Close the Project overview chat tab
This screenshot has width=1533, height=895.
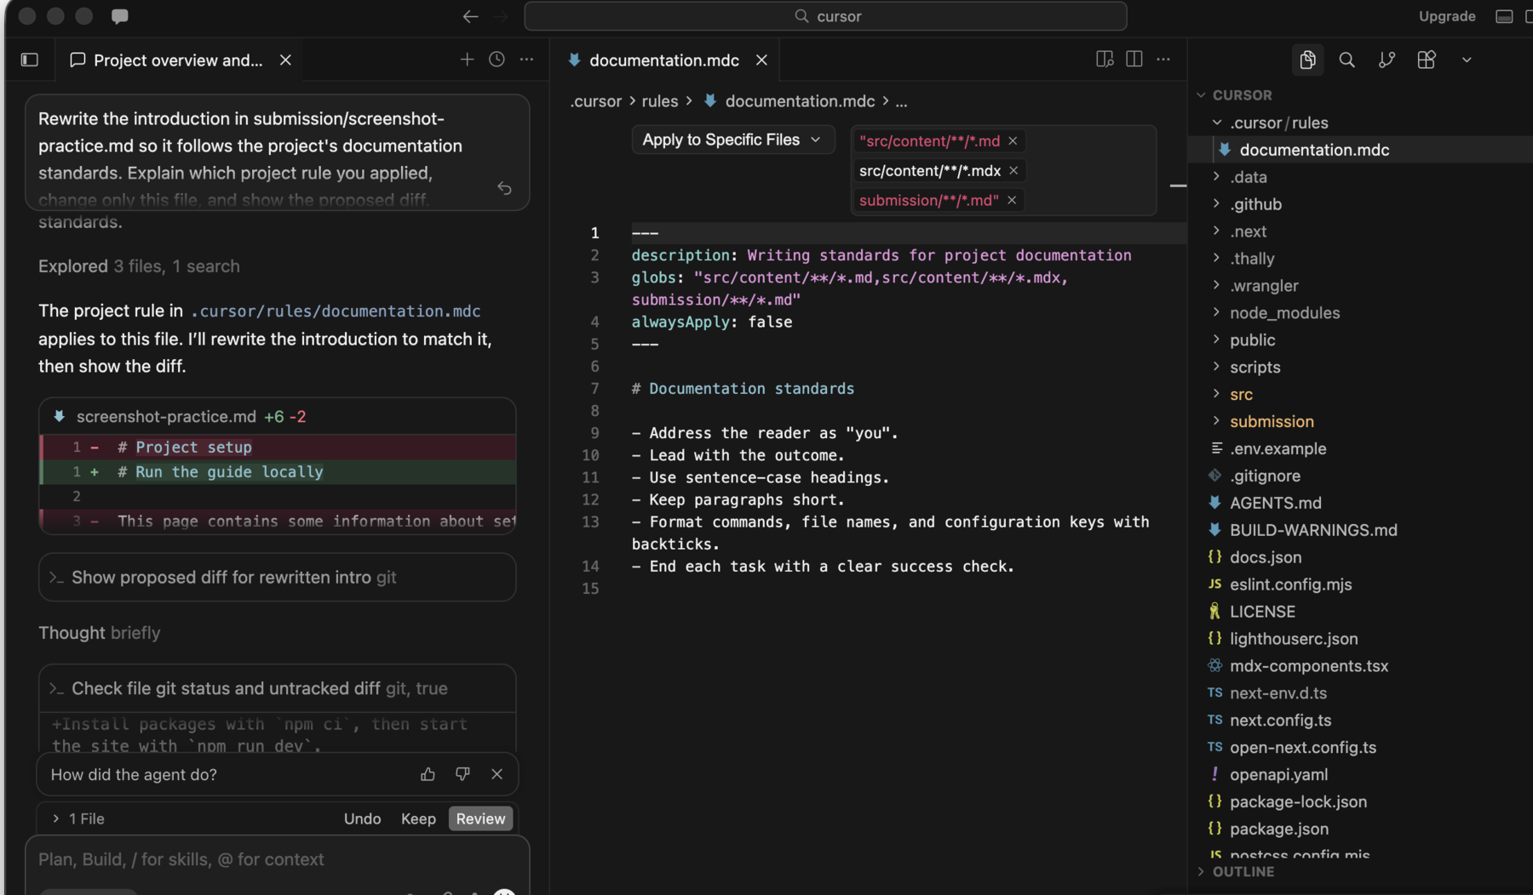tap(285, 60)
